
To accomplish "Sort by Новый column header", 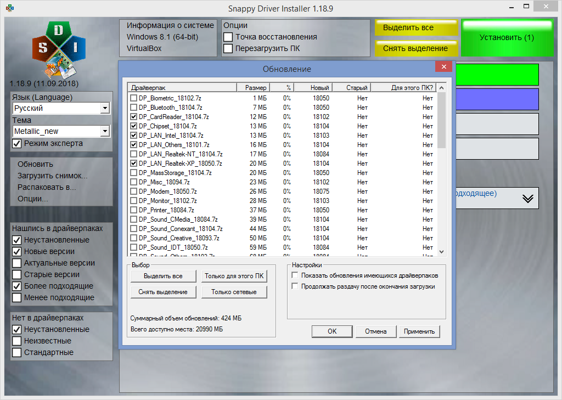I will coord(313,87).
